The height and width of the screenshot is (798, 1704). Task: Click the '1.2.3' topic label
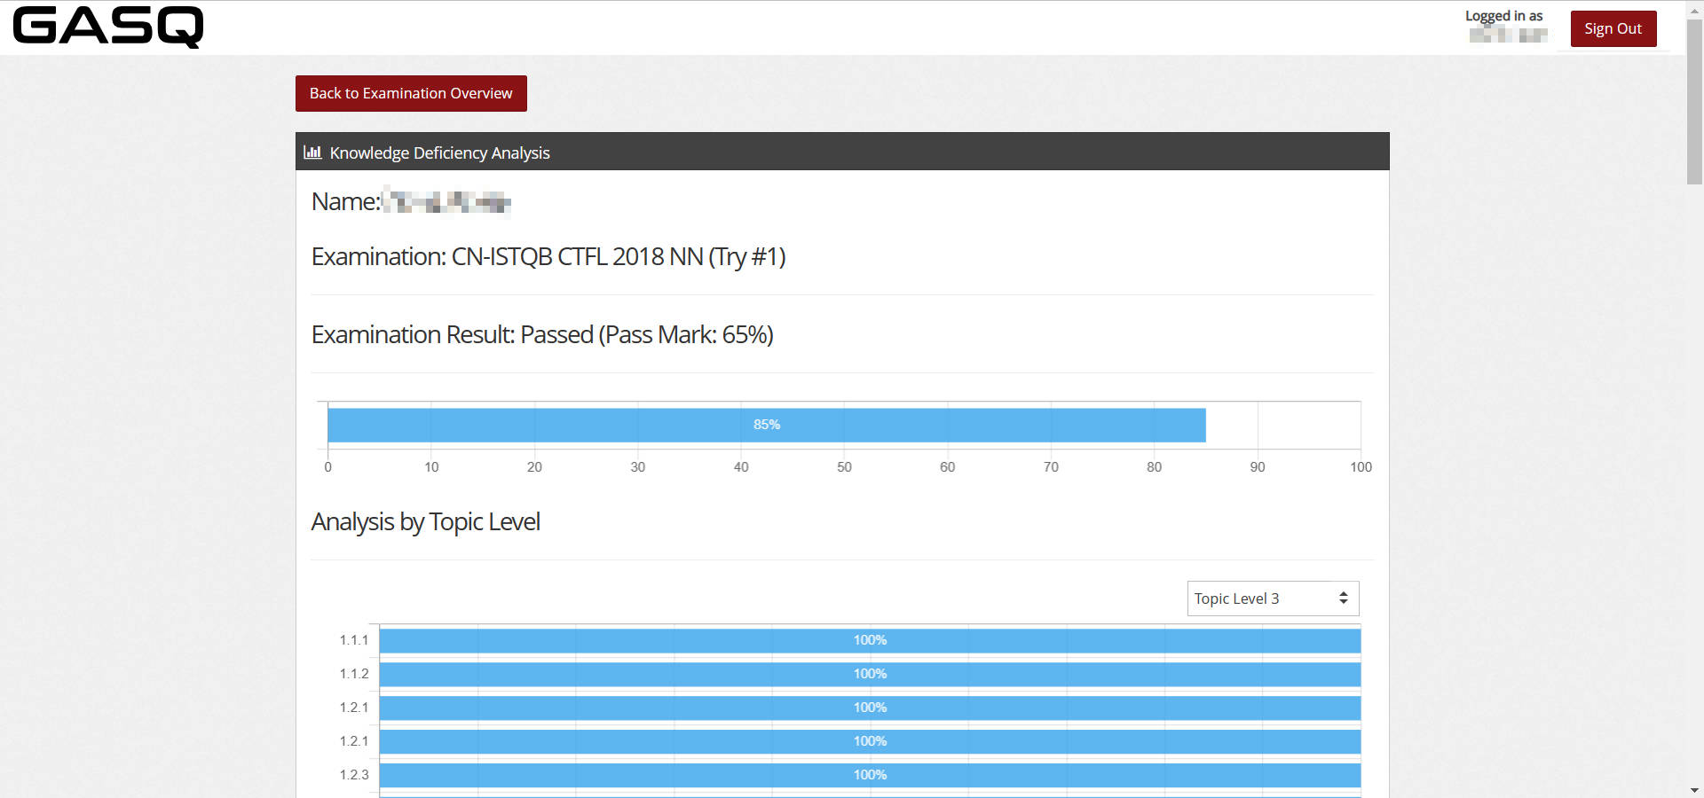[x=353, y=775]
